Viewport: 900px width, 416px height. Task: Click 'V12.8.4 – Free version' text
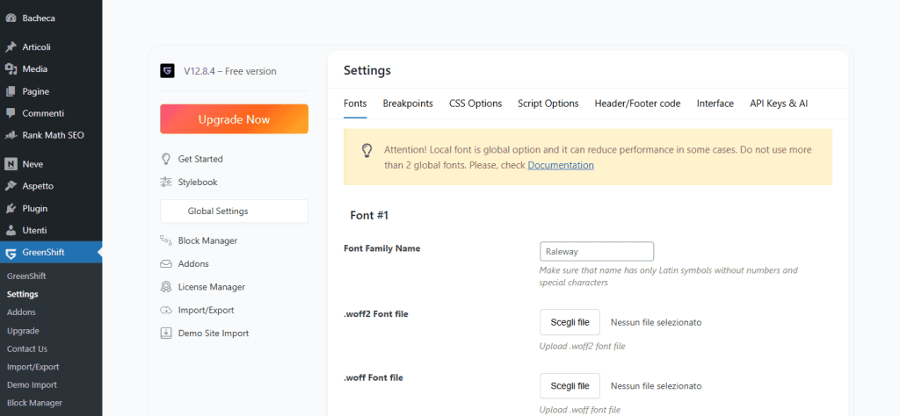pos(230,71)
